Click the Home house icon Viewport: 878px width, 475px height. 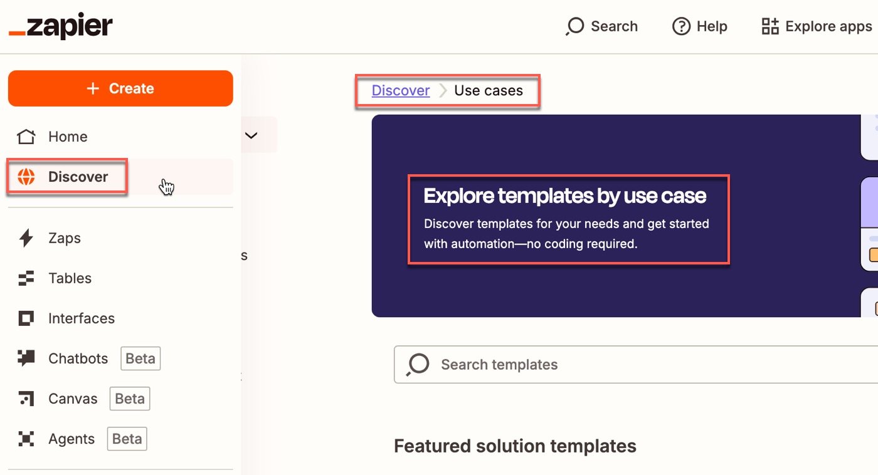click(x=26, y=137)
